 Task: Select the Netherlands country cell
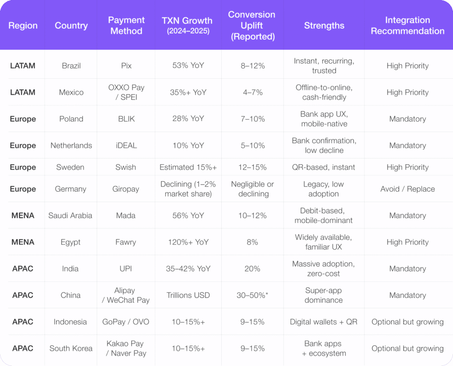(71, 146)
